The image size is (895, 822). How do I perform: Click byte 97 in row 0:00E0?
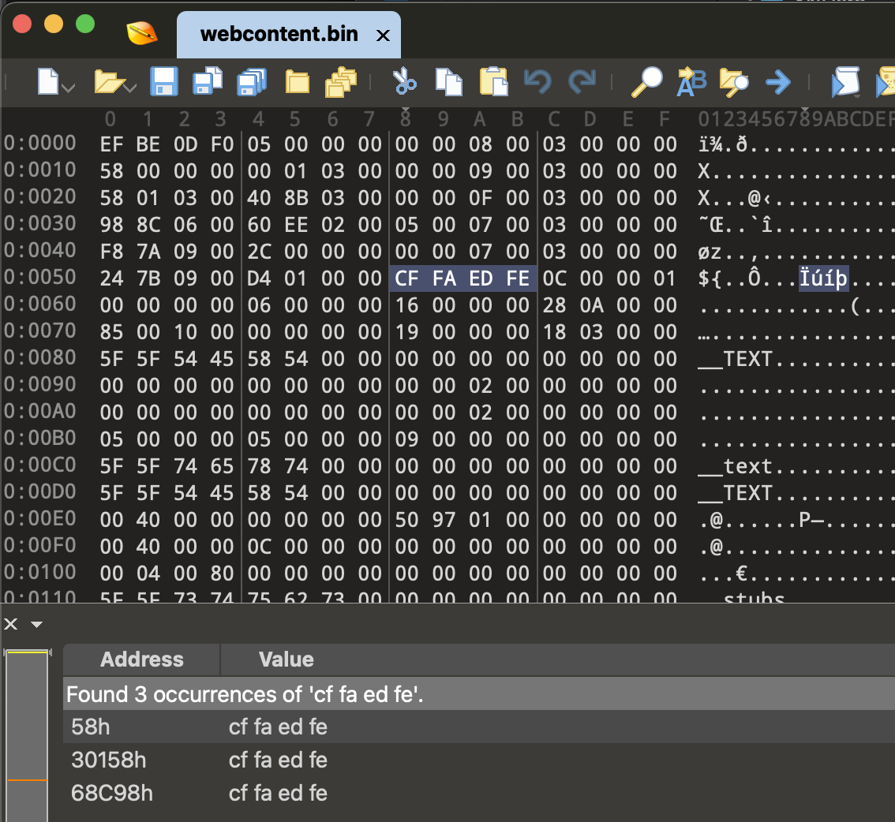(444, 520)
